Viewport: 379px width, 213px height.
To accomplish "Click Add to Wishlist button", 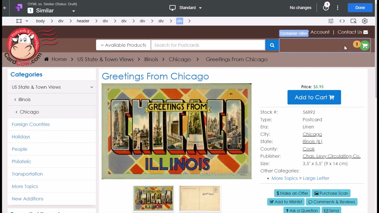I will [x=286, y=202].
